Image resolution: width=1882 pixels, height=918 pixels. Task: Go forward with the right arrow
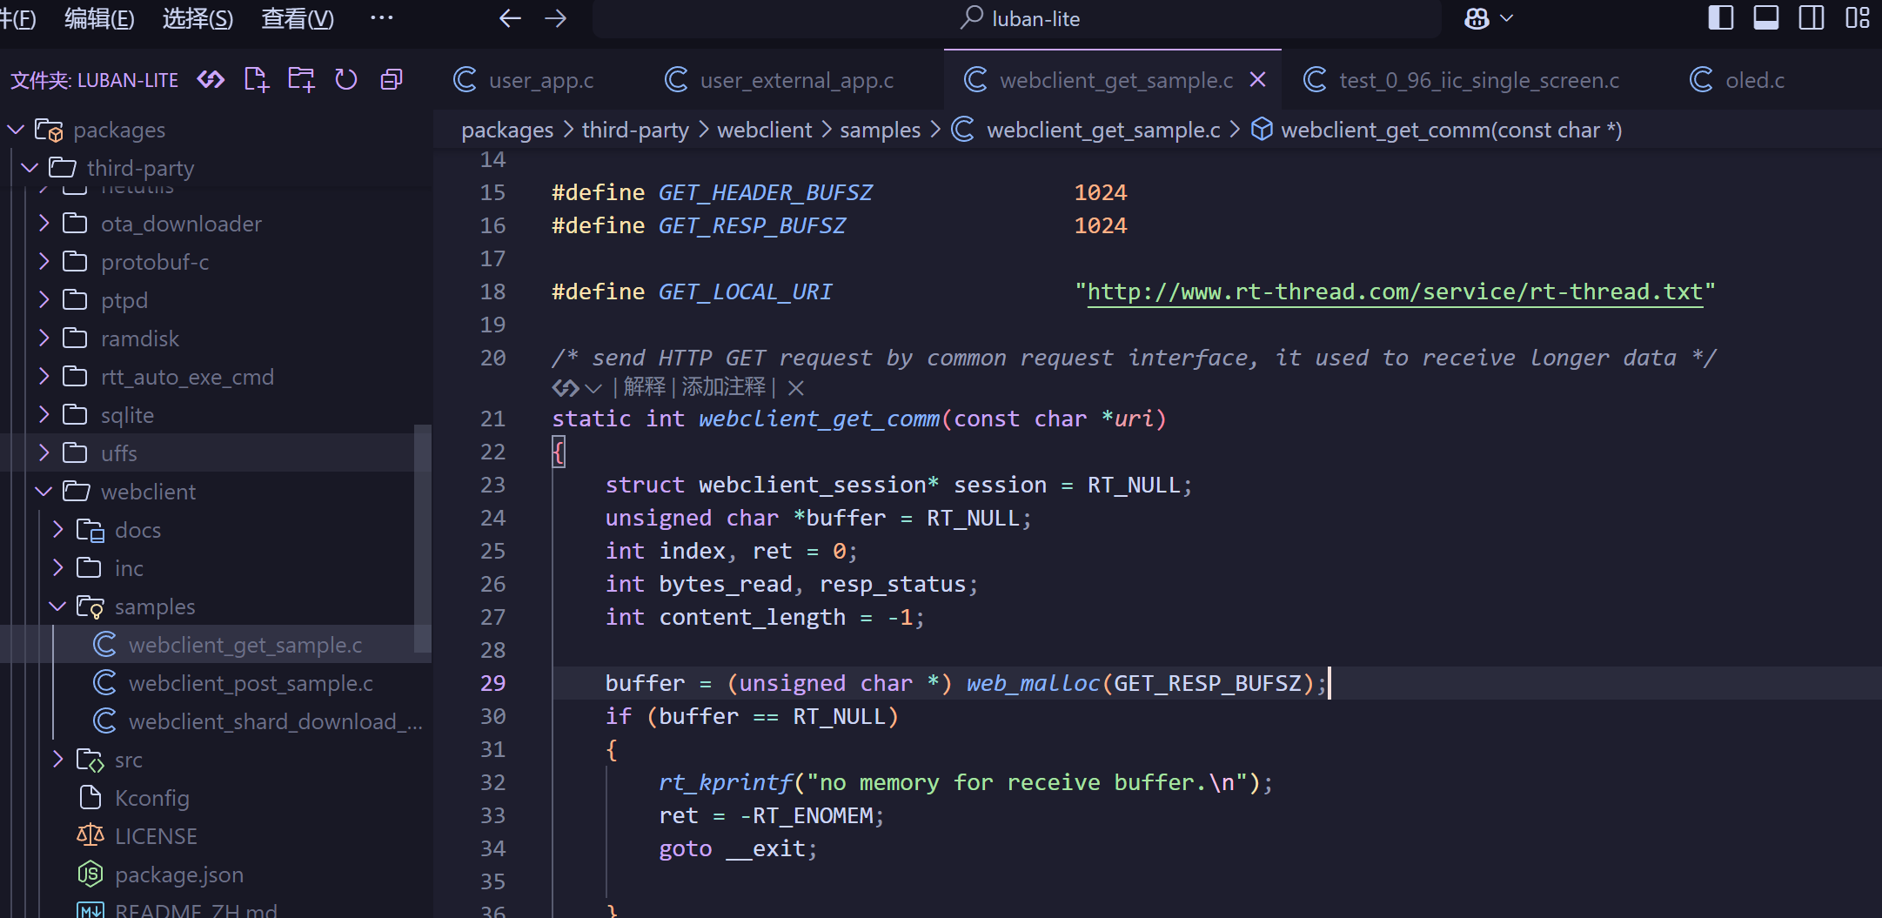(x=555, y=18)
